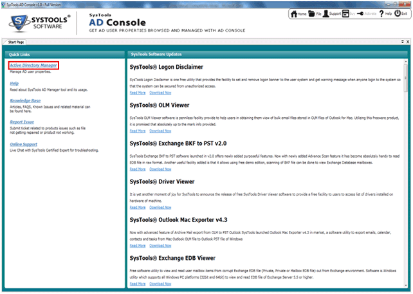The image size is (413, 294).
Task: Download Now for SysTools Exchange EDB Viewer
Action: pos(160,284)
